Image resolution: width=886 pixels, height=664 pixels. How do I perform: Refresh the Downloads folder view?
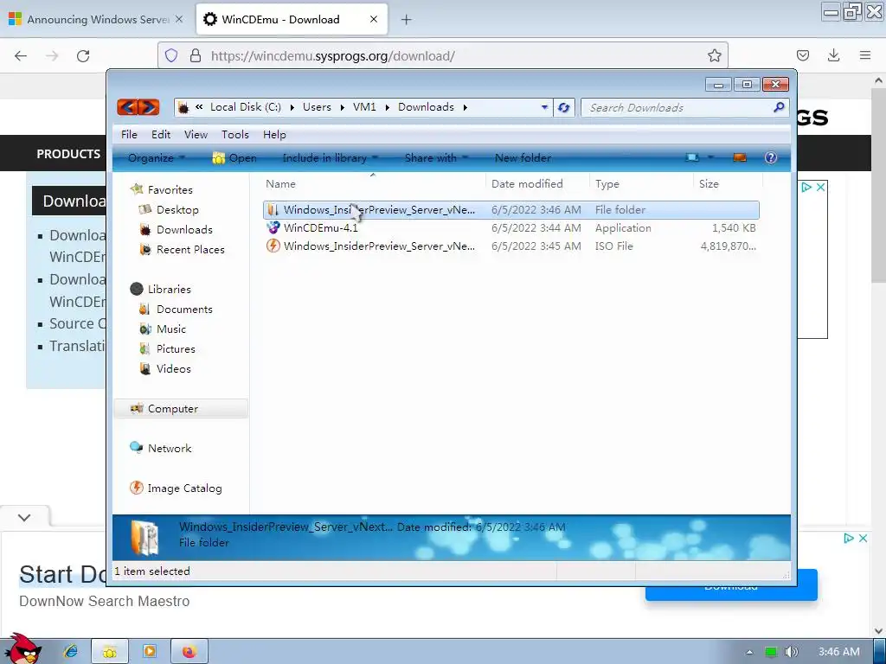[x=563, y=107]
